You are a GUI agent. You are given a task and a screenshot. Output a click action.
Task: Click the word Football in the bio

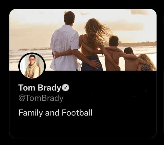coord(77,113)
